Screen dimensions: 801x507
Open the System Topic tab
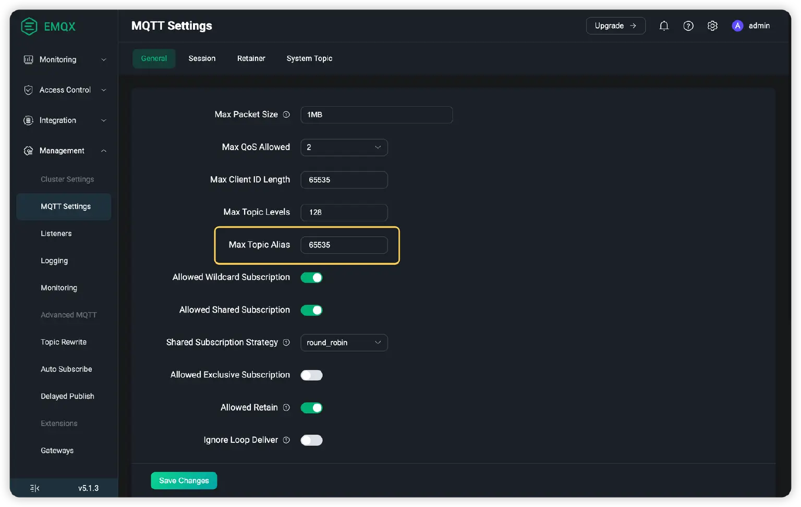point(309,58)
